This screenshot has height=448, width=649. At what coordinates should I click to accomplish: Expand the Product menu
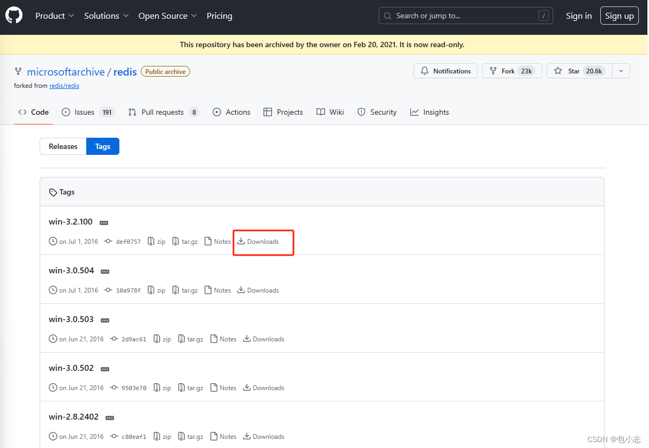[x=55, y=16]
